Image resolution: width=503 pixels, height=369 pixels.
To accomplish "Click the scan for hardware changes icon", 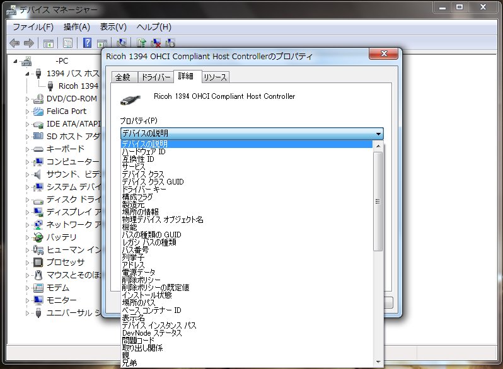I will click(x=122, y=43).
